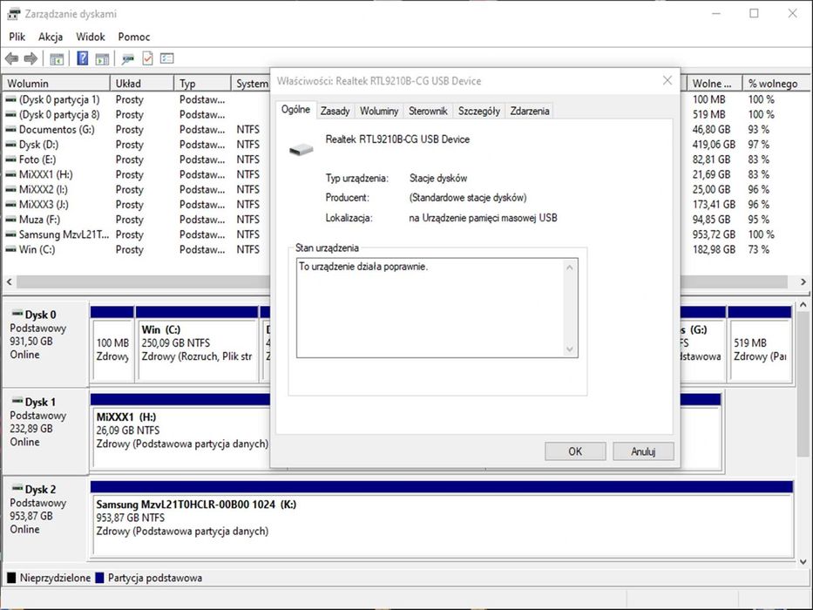Switch to the Zdarzenia tab

click(530, 111)
